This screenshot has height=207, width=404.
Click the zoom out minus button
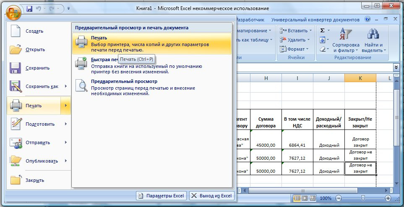coord(339,198)
